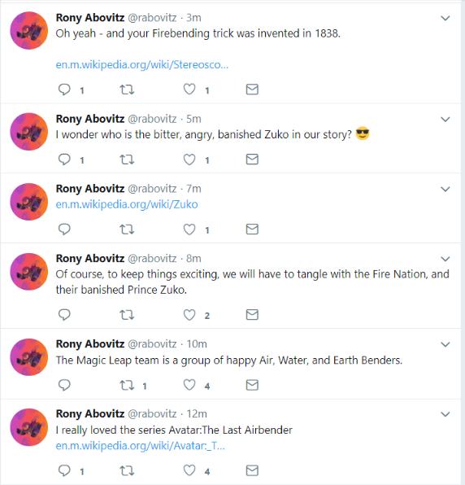Retweet the Magic Leap team Benders tweet
The width and height of the screenshot is (465, 485).
coord(127,386)
